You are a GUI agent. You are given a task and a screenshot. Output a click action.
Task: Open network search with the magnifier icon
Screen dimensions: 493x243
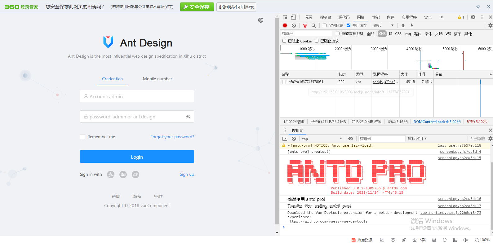click(x=313, y=25)
